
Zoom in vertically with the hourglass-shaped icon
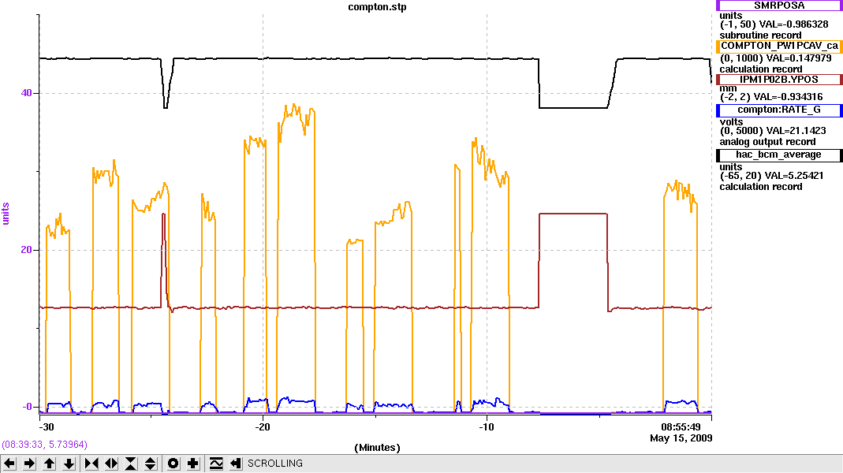coord(131,464)
